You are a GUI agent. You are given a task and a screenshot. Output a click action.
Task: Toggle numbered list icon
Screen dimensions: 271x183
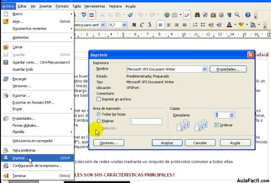click(195, 25)
